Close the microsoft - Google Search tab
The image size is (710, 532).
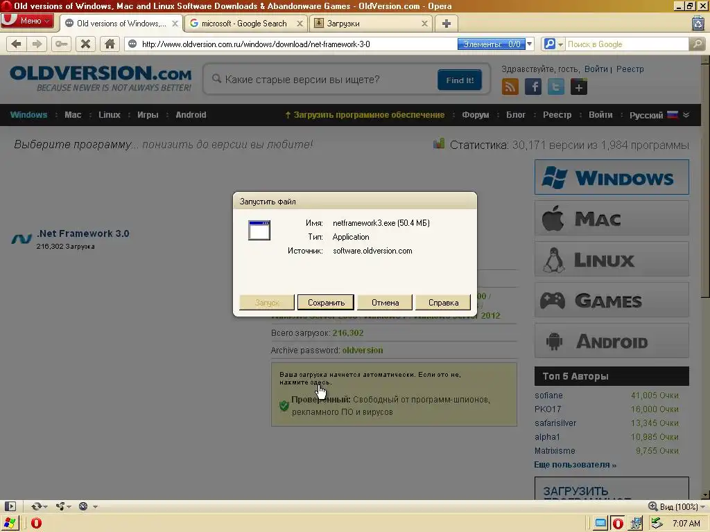point(300,24)
